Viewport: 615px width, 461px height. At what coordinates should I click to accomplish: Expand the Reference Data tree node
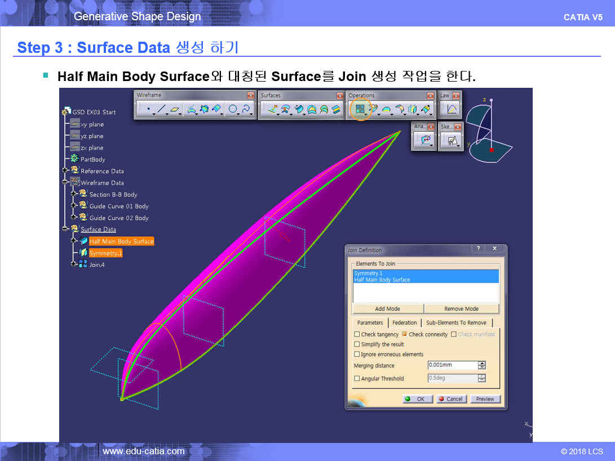coord(65,171)
